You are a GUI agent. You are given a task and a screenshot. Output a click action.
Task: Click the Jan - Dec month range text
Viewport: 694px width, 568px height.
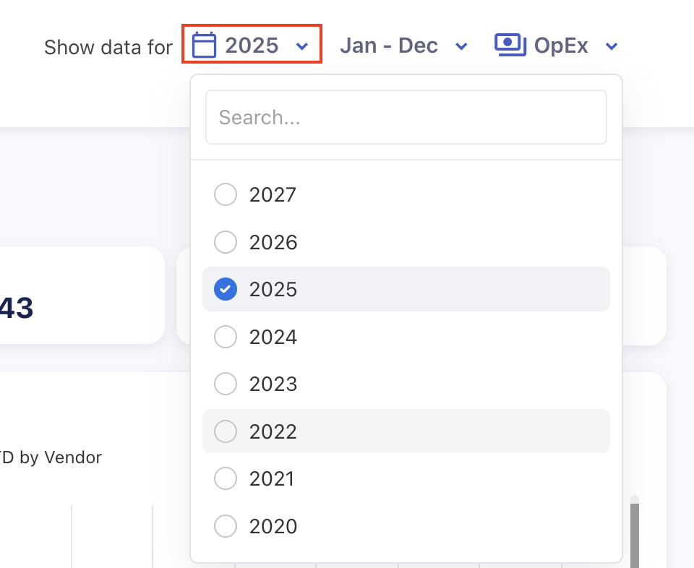[389, 46]
